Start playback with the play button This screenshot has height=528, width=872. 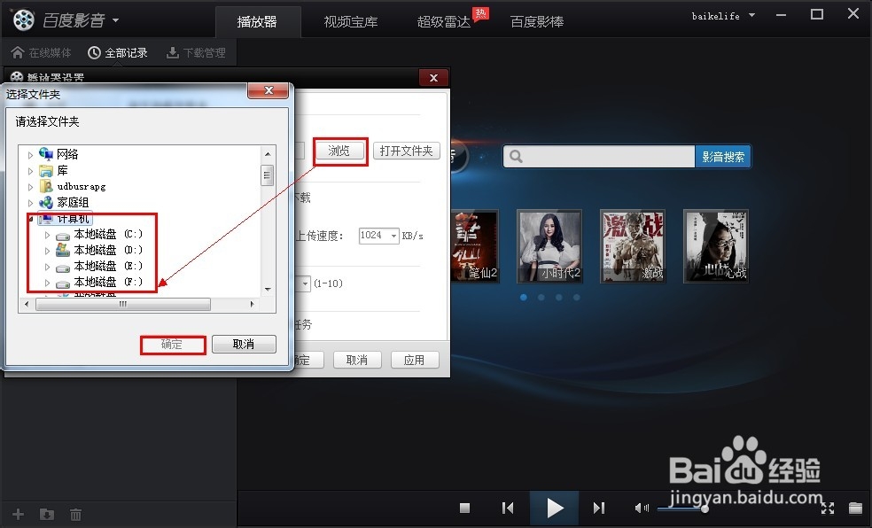click(x=555, y=508)
